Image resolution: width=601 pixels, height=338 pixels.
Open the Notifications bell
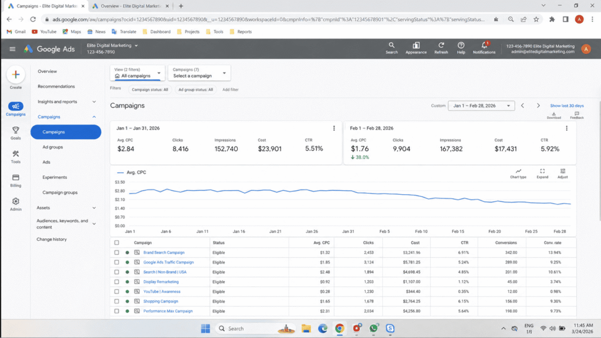click(x=484, y=45)
